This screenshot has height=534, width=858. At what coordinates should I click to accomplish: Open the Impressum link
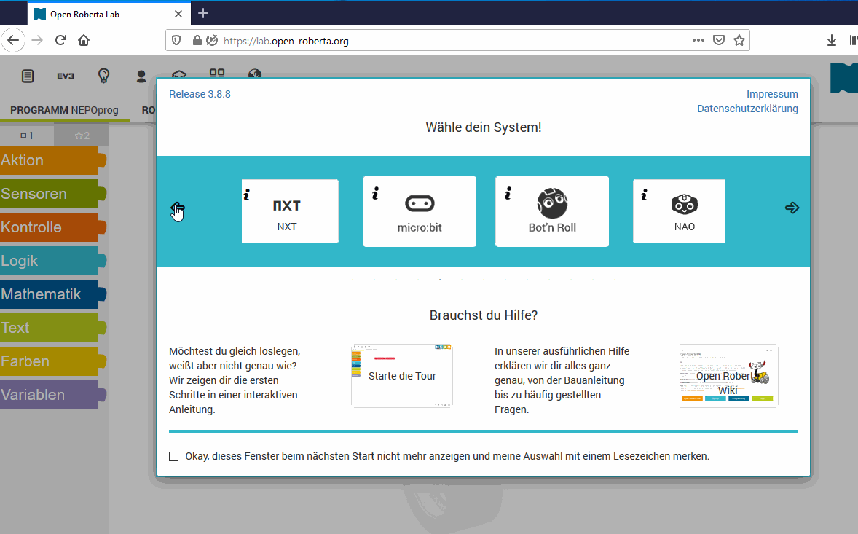tap(772, 93)
